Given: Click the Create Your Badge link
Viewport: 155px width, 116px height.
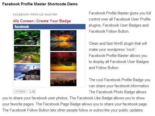Looking at the screenshot, I should coord(53,21).
